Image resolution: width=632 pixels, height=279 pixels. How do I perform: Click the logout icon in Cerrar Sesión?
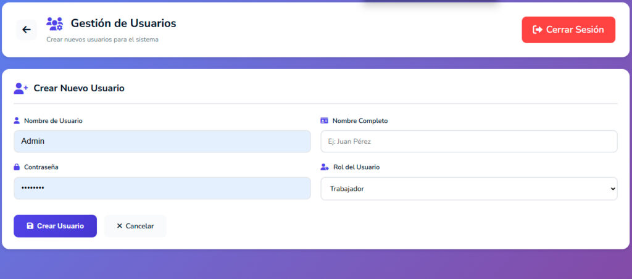tap(538, 30)
